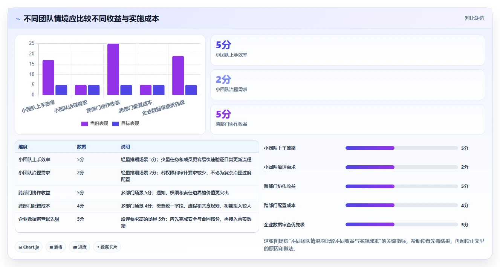Click the lightning icon beside the panel title

click(18, 18)
